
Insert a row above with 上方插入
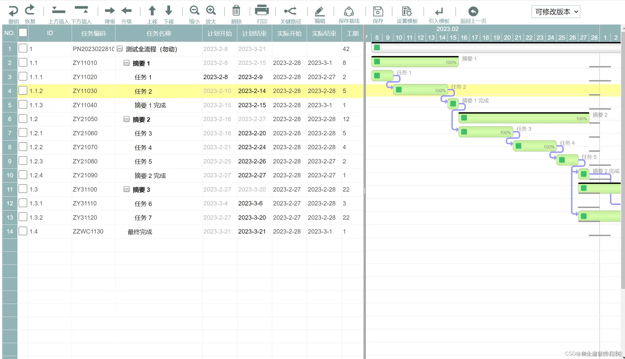[58, 11]
